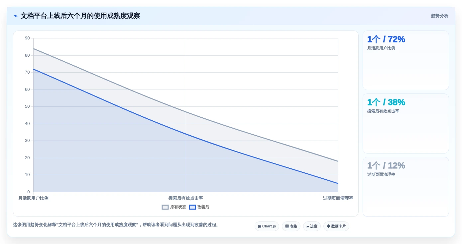Viewport: 462px width, 244px height.
Task: Select the 数据卡片 tag chip
Action: (336, 226)
